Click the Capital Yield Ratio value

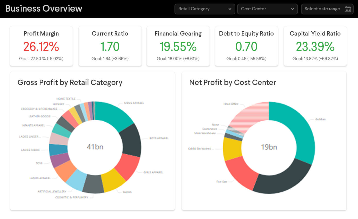point(315,47)
